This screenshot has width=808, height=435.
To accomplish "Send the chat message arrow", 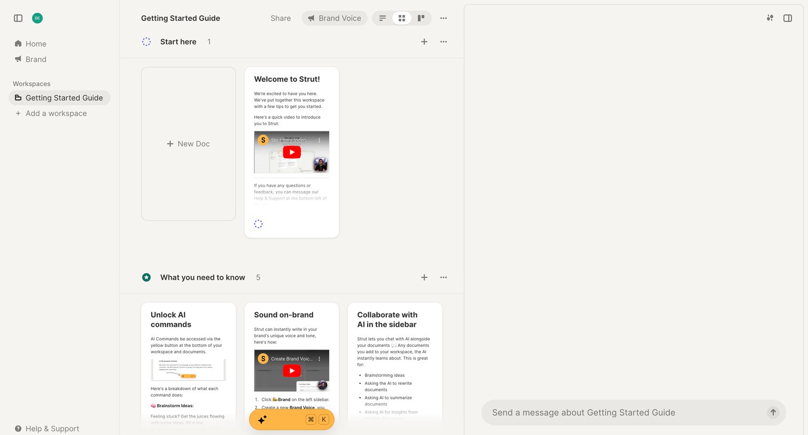I will click(773, 413).
